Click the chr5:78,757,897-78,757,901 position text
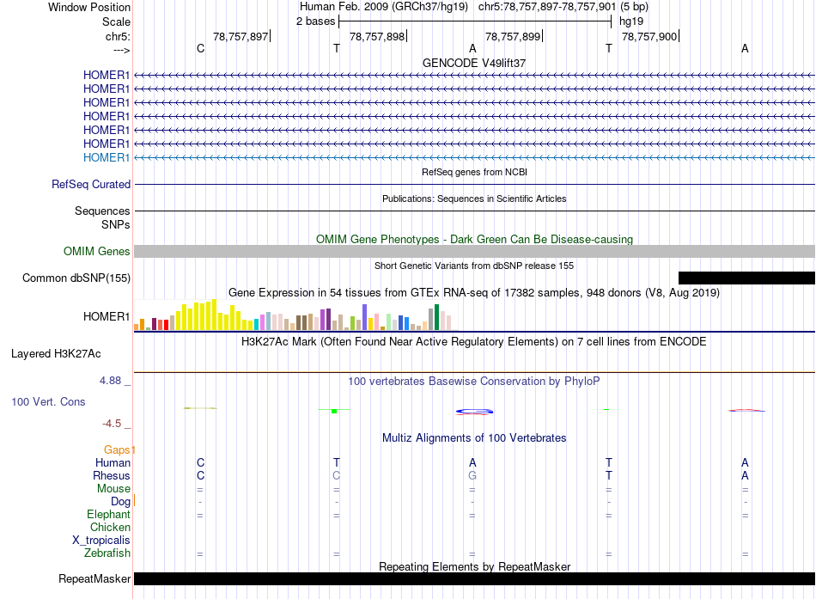This screenshot has width=816, height=599. pyautogui.click(x=547, y=7)
